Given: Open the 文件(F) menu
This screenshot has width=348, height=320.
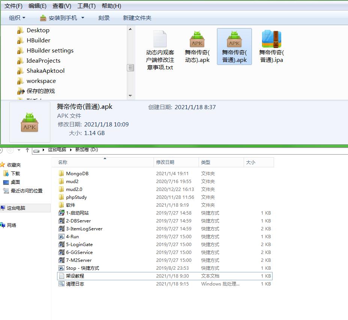Looking at the screenshot, I should pos(13,6).
